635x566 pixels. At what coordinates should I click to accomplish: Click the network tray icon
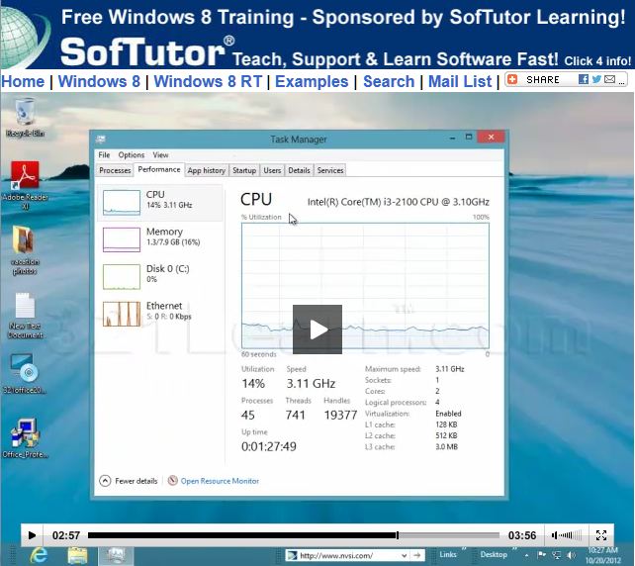(x=557, y=555)
